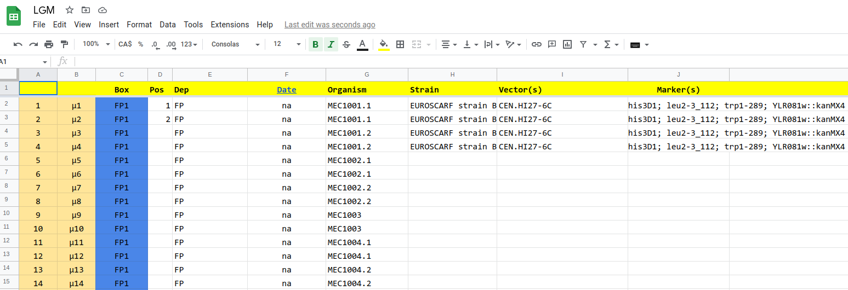The image size is (848, 290).
Task: Open the Extensions menu
Action: pyautogui.click(x=230, y=25)
